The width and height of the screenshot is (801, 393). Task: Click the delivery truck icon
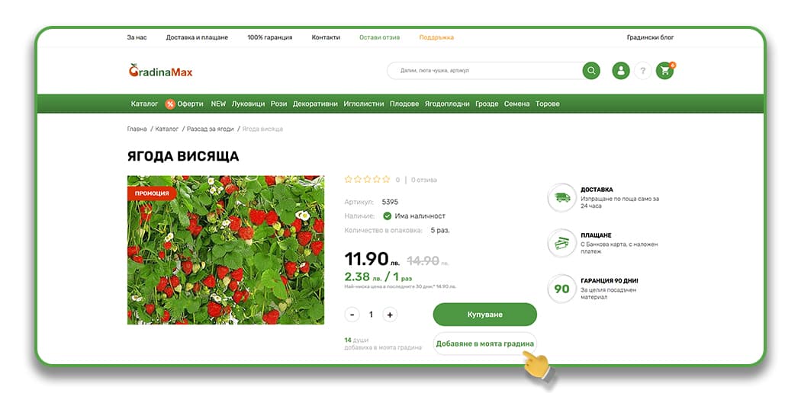click(x=562, y=197)
